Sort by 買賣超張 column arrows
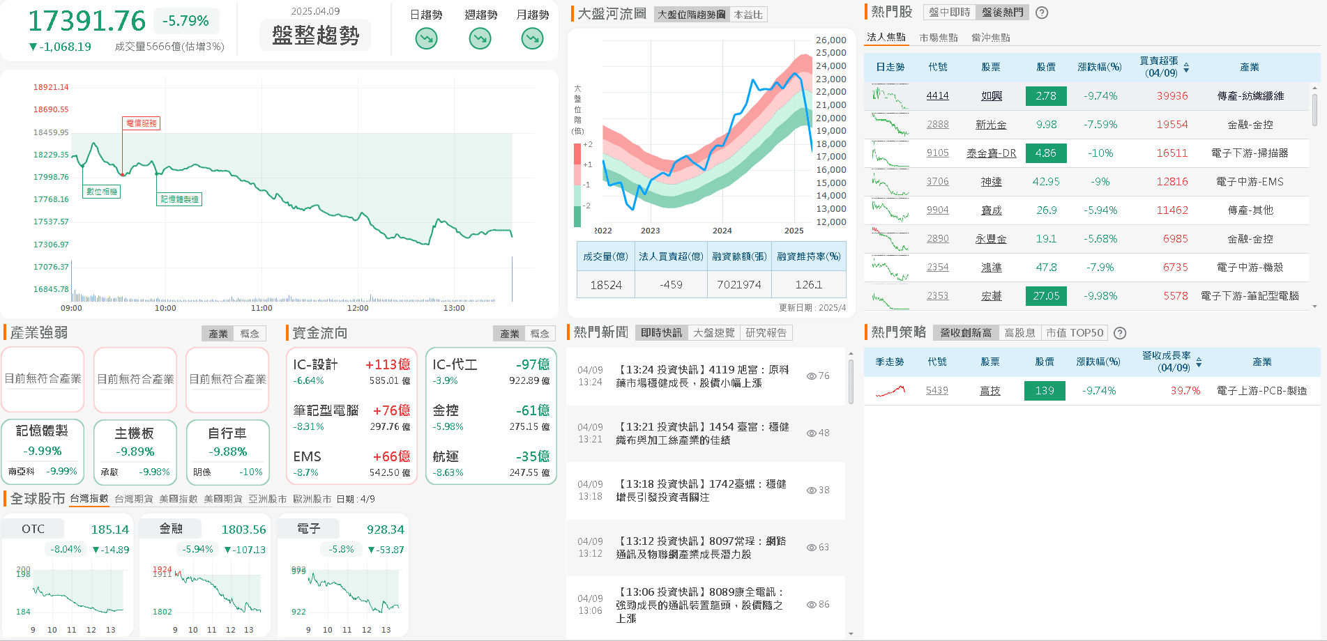The height and width of the screenshot is (641, 1327). click(1186, 68)
